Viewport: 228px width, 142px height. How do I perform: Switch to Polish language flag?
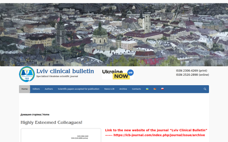point(162,89)
